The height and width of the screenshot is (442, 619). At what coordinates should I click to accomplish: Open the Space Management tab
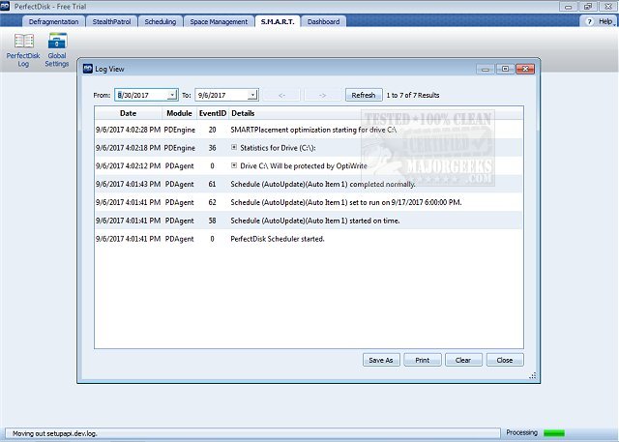219,21
